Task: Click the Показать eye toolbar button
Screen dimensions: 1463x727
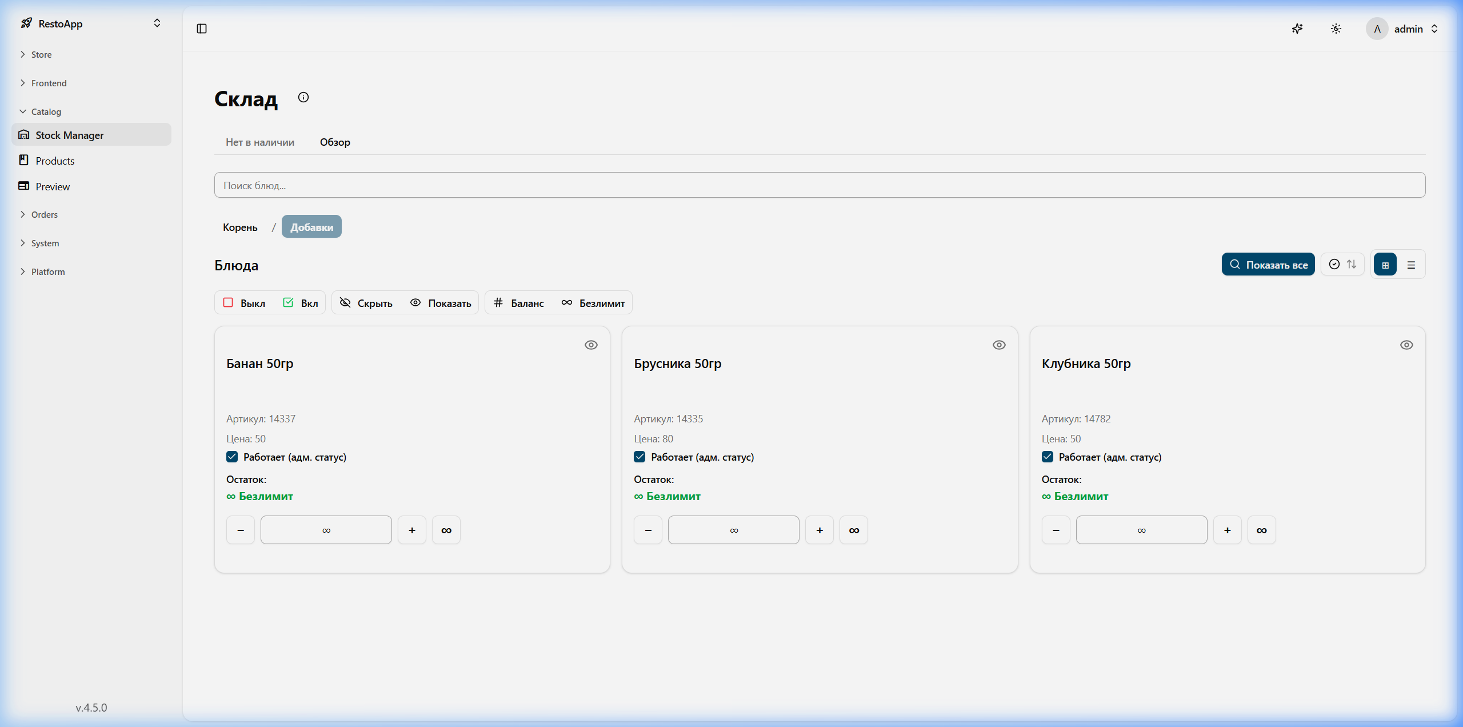Action: pos(441,303)
